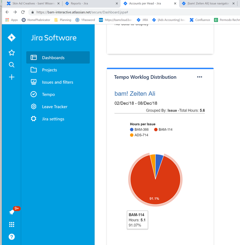The height and width of the screenshot is (245, 240).
Task: Click the date range 02/Dec/18 - 08/Dec/18
Action: (x=136, y=103)
